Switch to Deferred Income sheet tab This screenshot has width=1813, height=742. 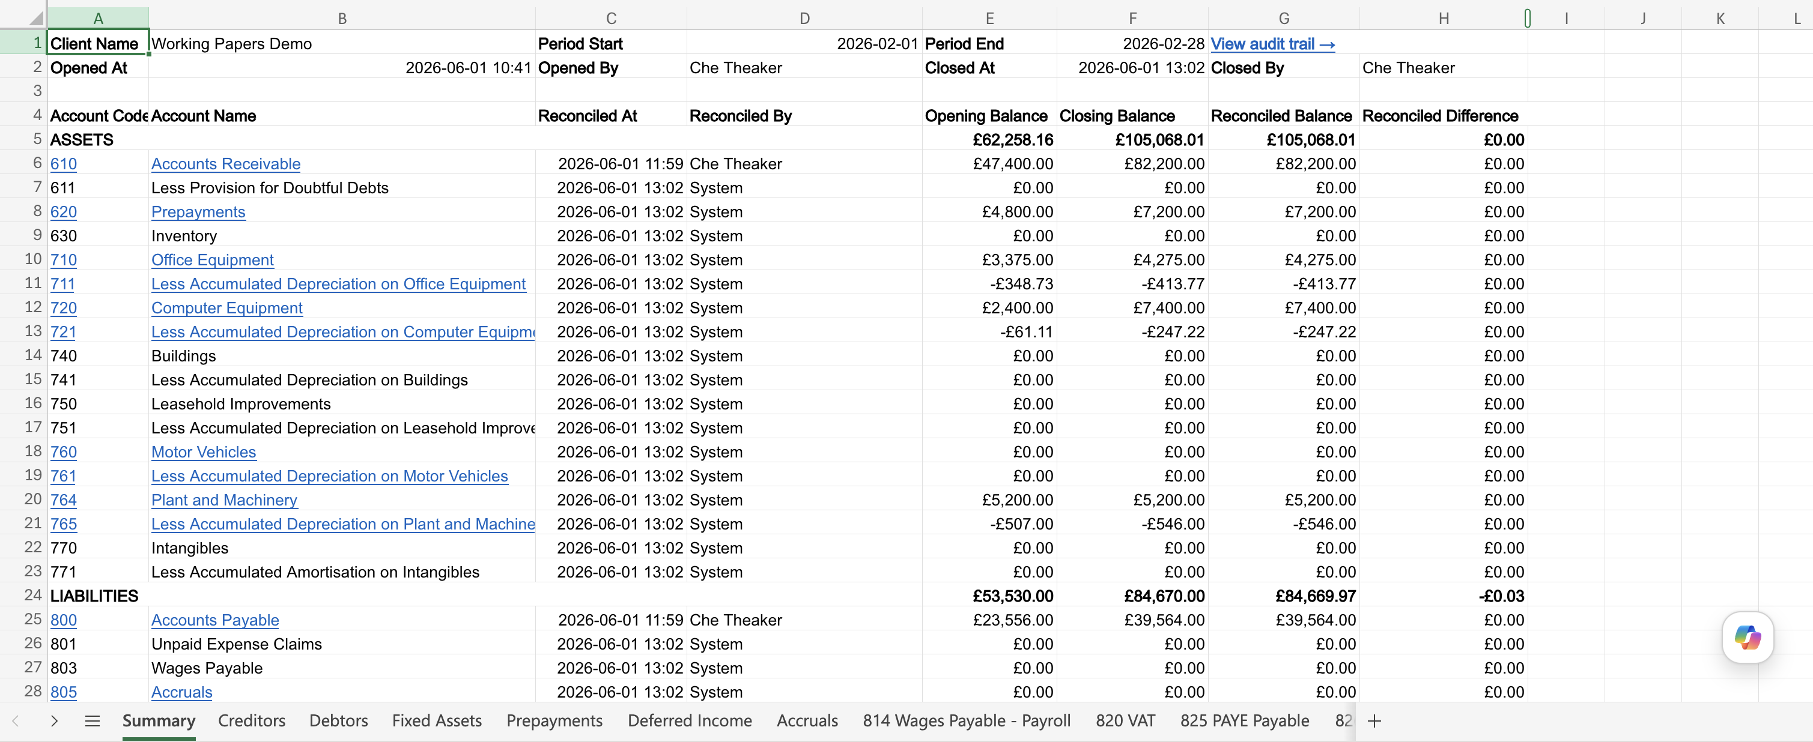690,721
